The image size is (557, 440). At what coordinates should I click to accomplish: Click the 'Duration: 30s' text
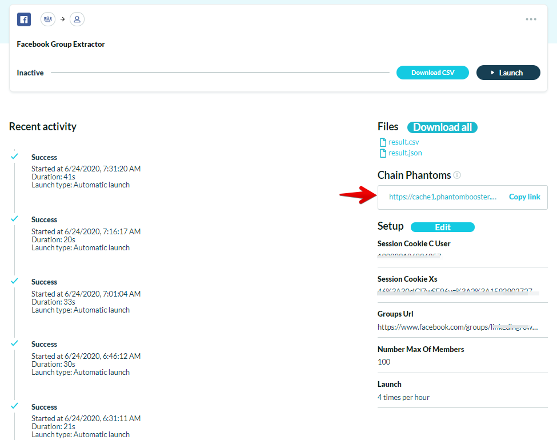pos(53,365)
